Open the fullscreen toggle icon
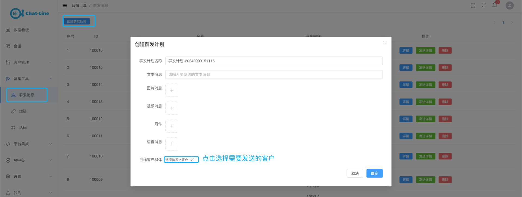This screenshot has width=522, height=197. point(473,5)
